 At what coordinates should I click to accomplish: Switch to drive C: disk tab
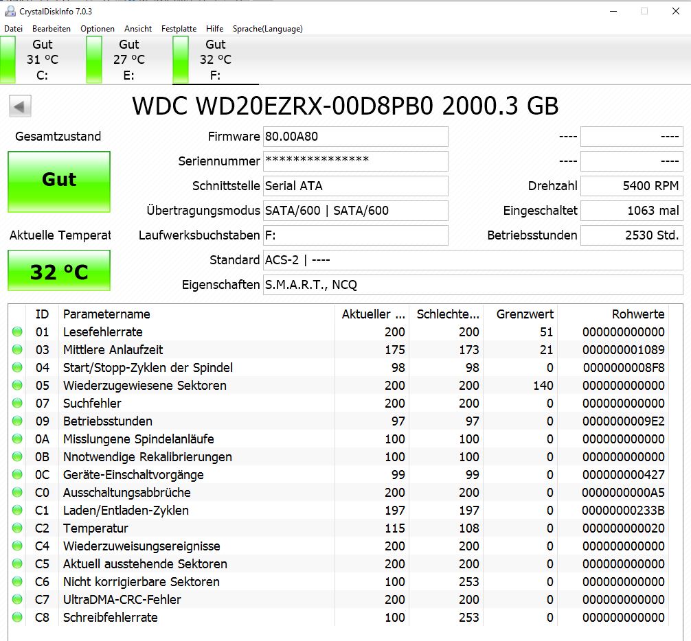(43, 60)
